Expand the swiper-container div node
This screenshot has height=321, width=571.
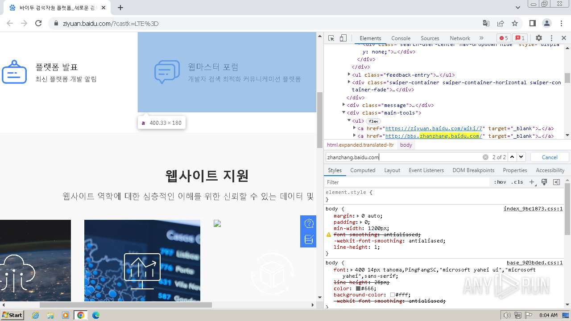point(349,82)
